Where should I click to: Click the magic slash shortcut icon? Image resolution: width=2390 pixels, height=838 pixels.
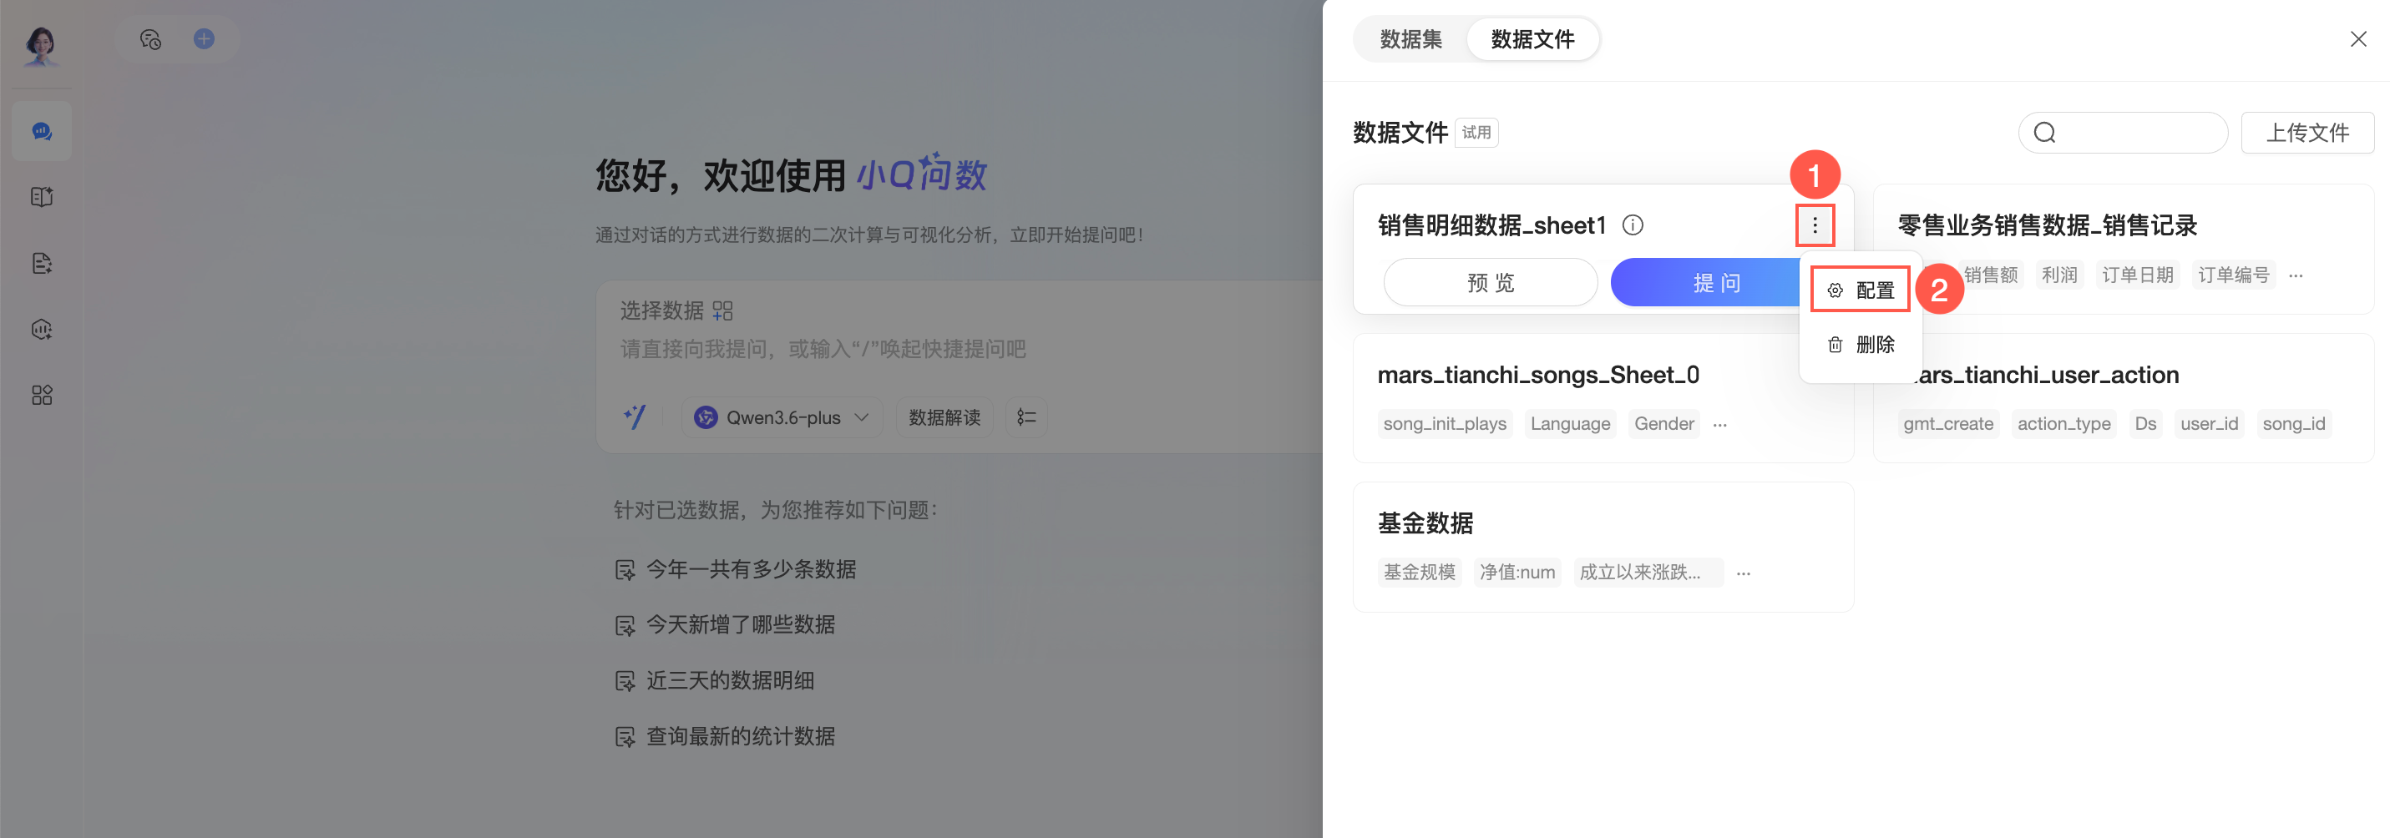[635, 417]
